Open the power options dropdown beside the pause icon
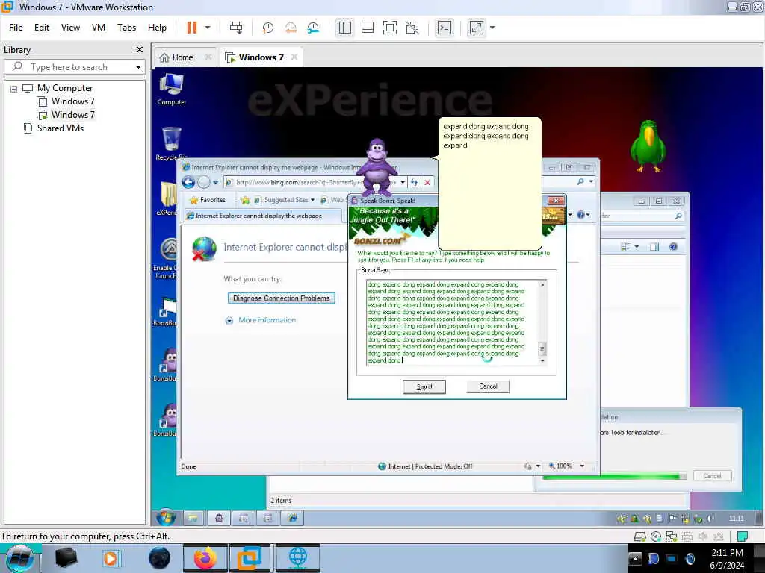The image size is (765, 573). [208, 28]
